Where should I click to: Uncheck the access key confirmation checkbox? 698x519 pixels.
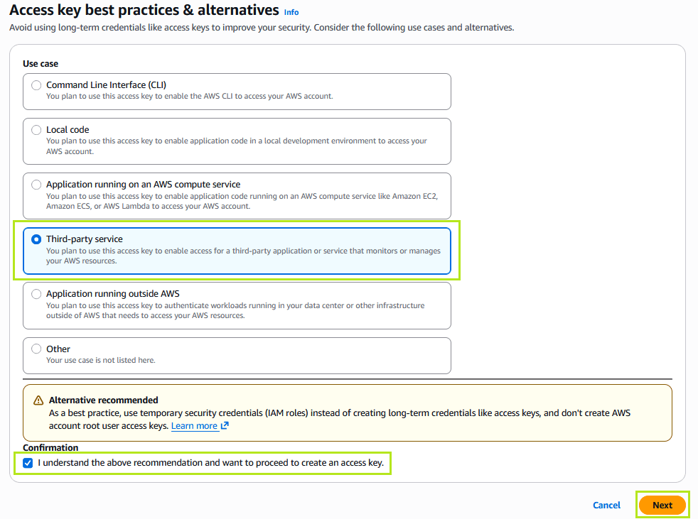(28, 463)
